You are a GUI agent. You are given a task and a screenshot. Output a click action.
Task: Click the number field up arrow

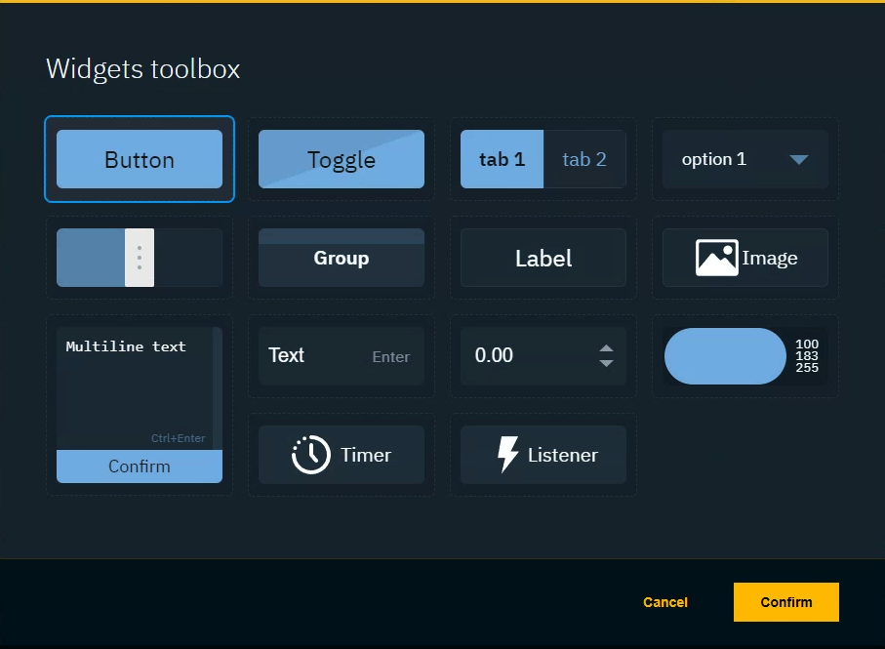(606, 348)
